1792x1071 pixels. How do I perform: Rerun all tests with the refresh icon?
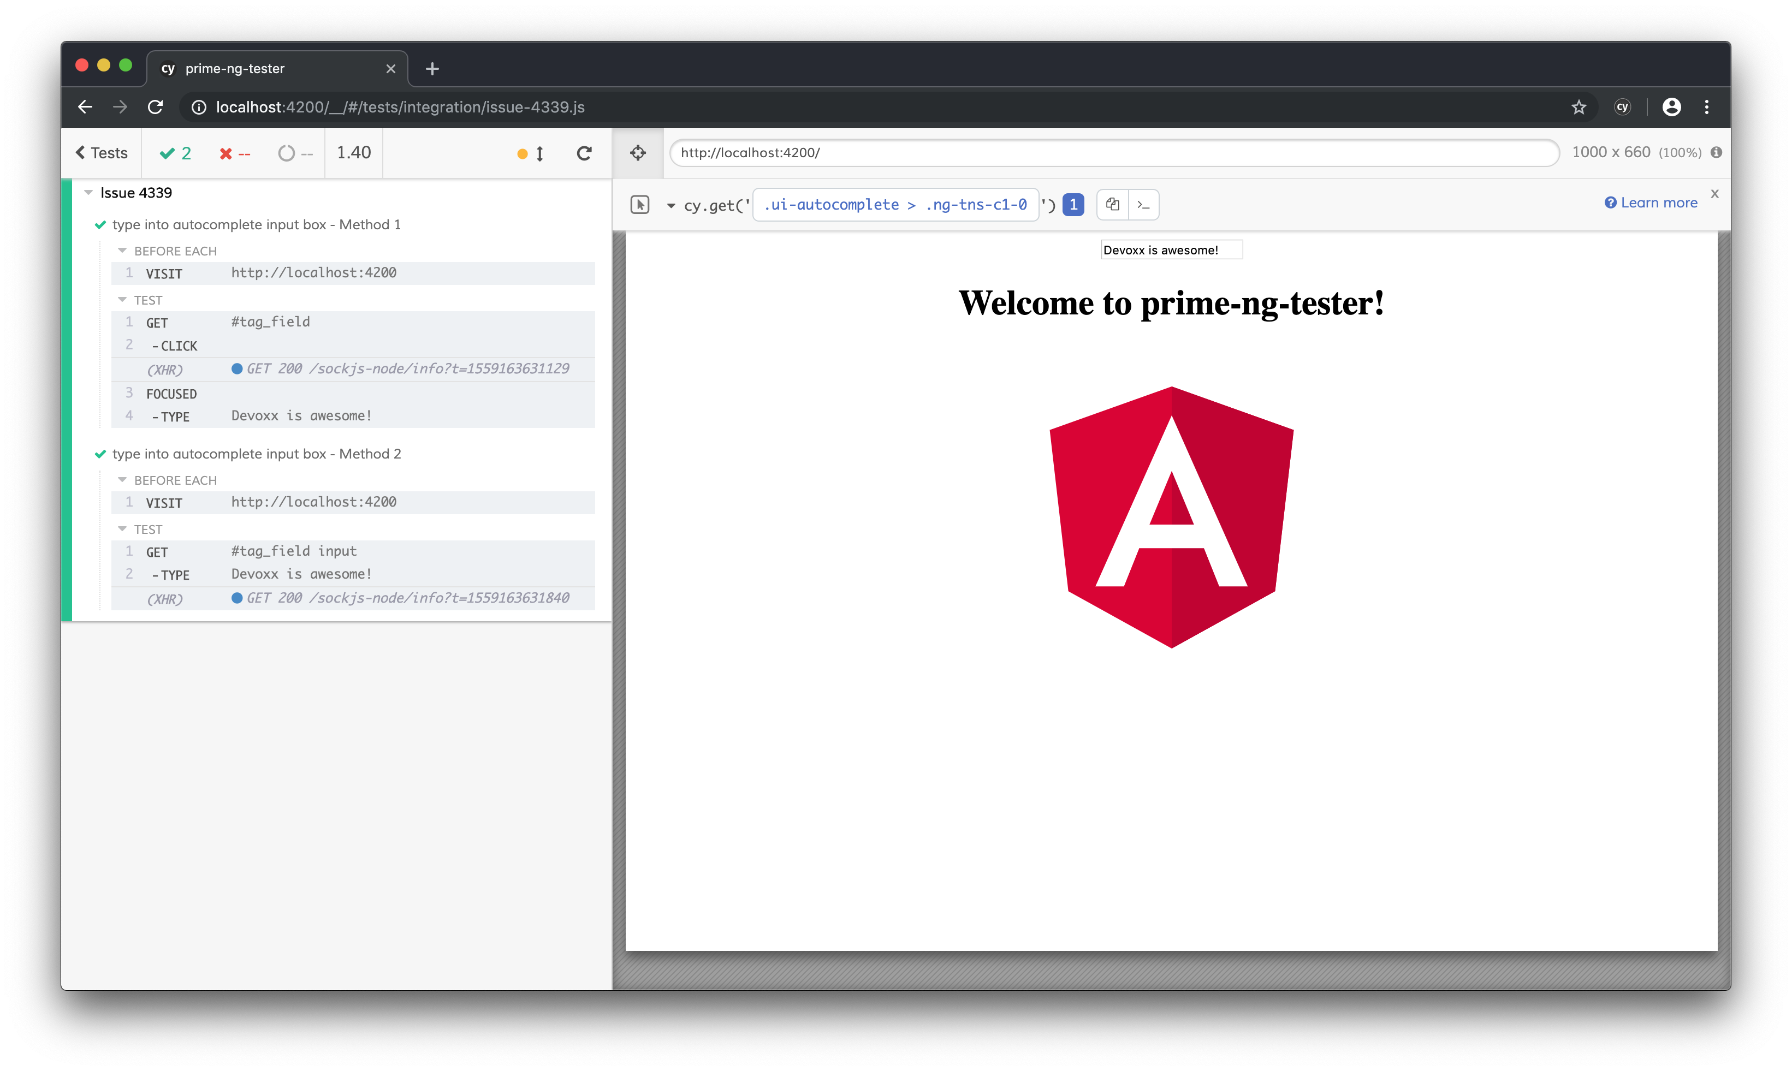point(585,153)
